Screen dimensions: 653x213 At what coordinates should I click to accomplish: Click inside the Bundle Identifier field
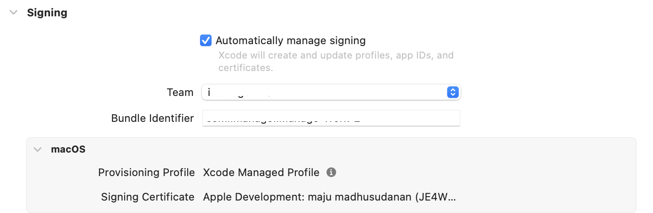[331, 118]
